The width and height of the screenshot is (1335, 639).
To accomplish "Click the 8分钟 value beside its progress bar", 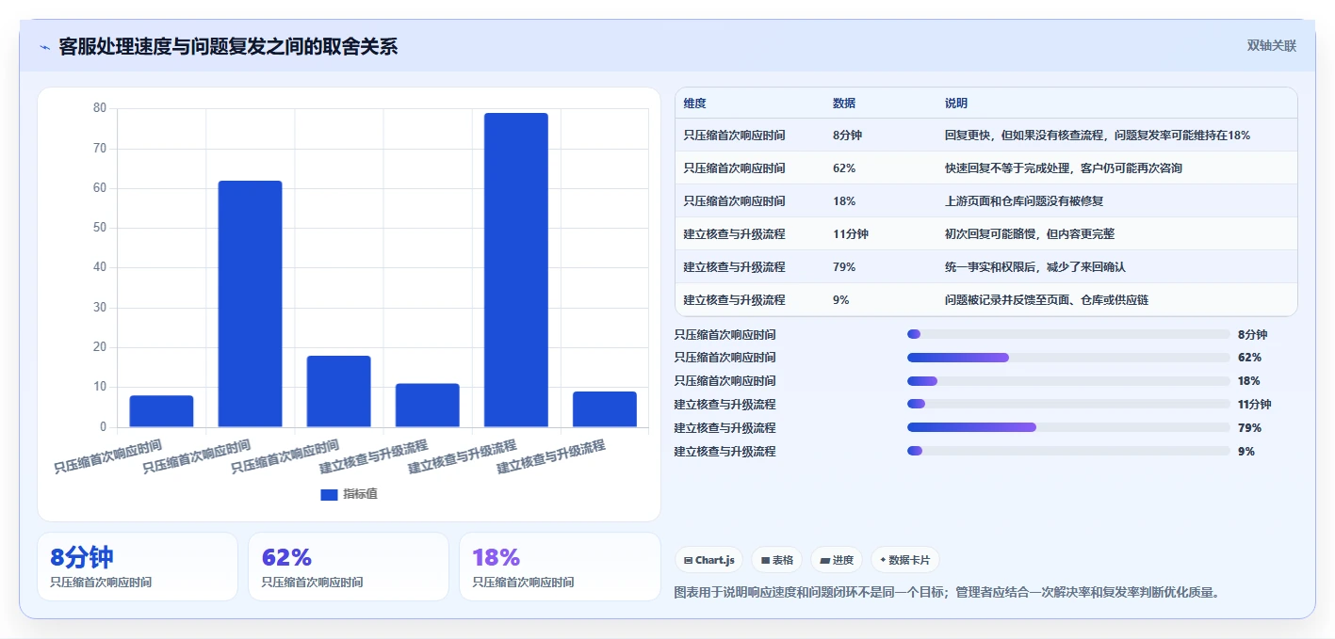I will [x=1252, y=334].
